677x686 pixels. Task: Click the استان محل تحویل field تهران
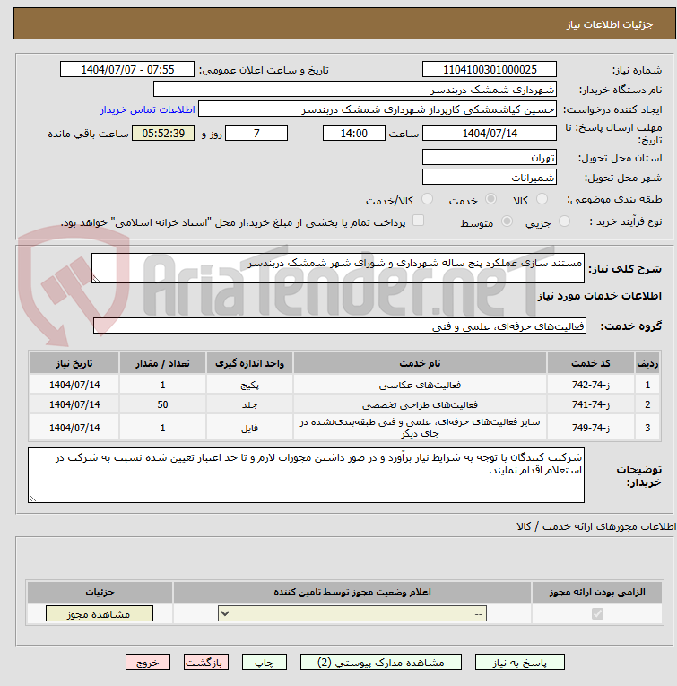pyautogui.click(x=490, y=158)
